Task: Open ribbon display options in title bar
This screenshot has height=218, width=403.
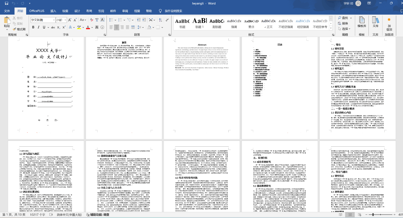Action: tap(369, 3)
